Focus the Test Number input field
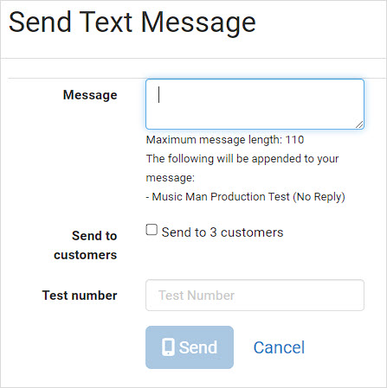 point(255,296)
